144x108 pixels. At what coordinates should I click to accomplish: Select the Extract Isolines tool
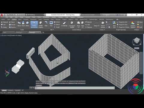pos(103,25)
